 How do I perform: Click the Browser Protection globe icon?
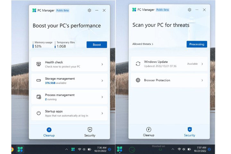(x=138, y=80)
